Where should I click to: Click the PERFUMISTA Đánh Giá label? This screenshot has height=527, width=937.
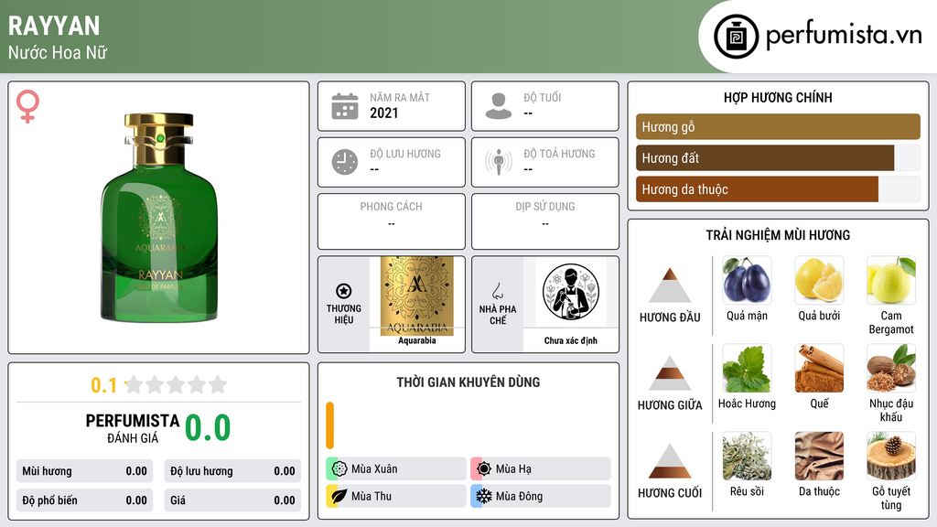pos(133,428)
